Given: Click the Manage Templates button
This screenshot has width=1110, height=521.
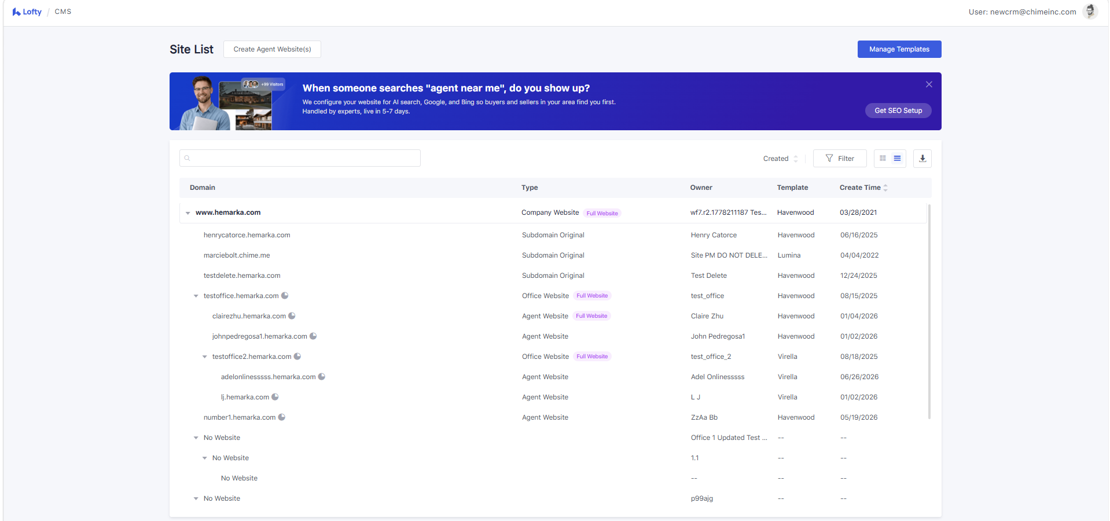Looking at the screenshot, I should click(x=899, y=49).
